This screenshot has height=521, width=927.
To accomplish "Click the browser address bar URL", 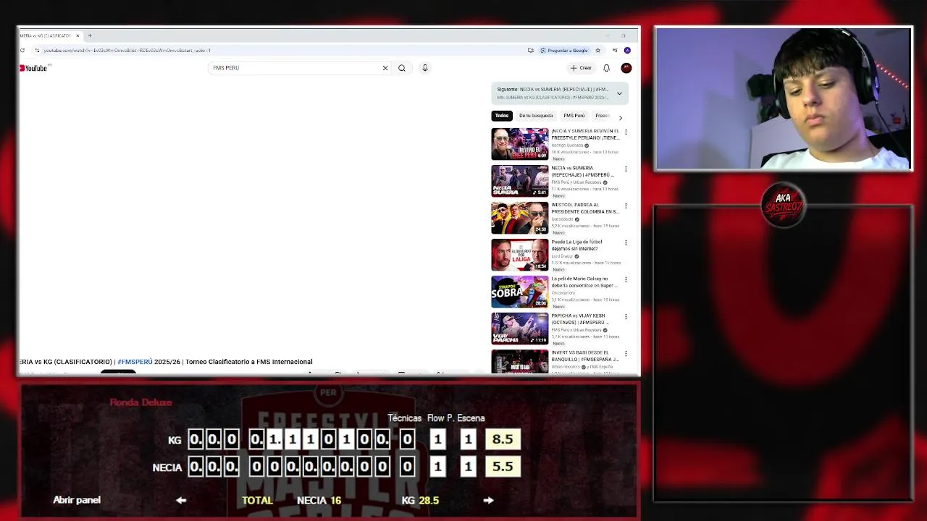I will [x=127, y=51].
